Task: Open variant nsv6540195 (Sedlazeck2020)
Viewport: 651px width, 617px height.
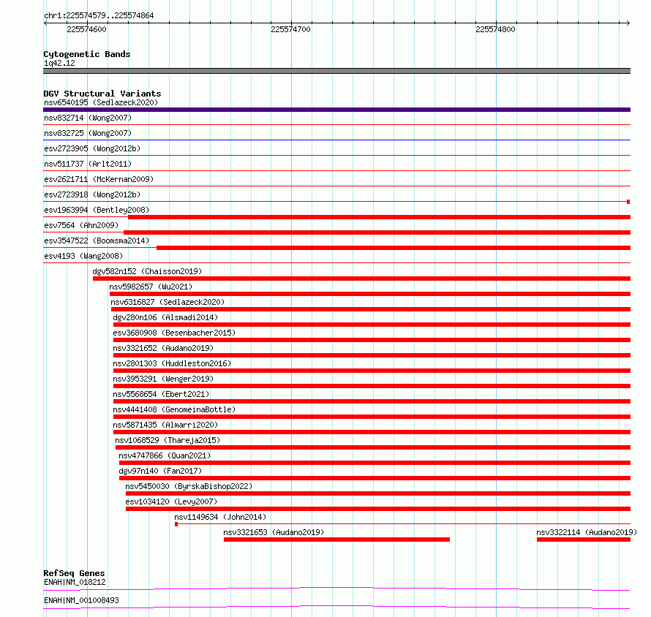Action: (x=101, y=102)
